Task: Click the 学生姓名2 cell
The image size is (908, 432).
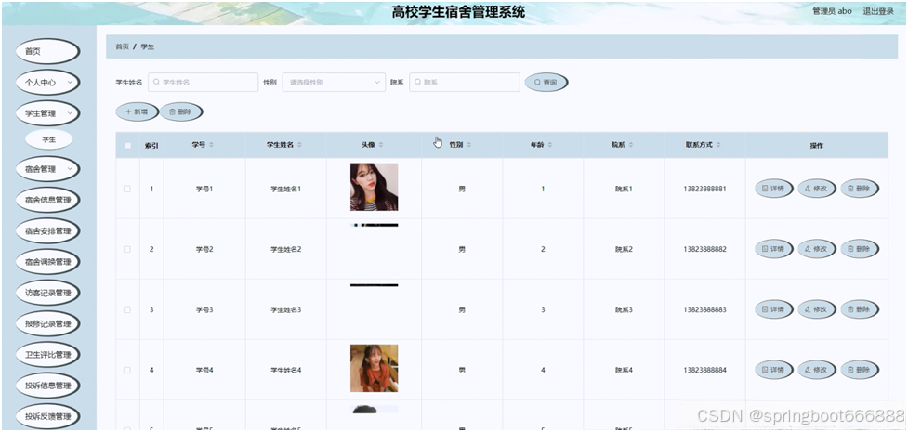Action: pyautogui.click(x=286, y=249)
